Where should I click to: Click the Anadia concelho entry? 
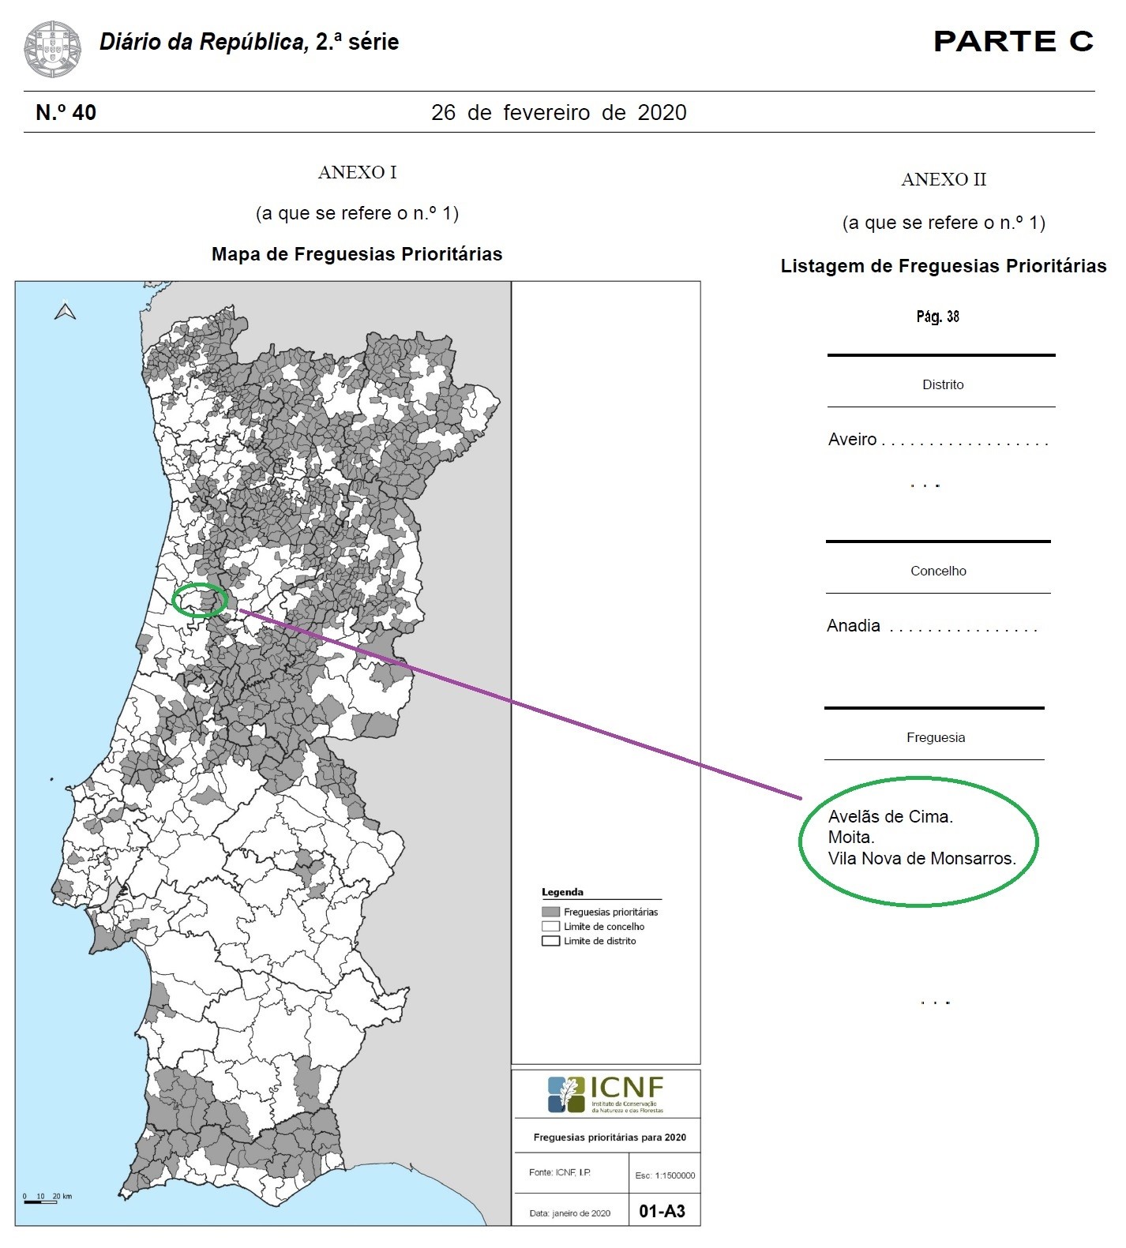(x=854, y=626)
